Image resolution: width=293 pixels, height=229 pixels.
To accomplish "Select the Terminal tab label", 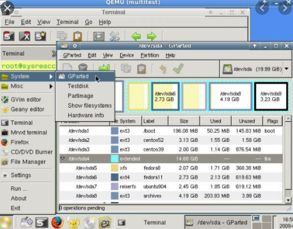I will pos(13,54).
